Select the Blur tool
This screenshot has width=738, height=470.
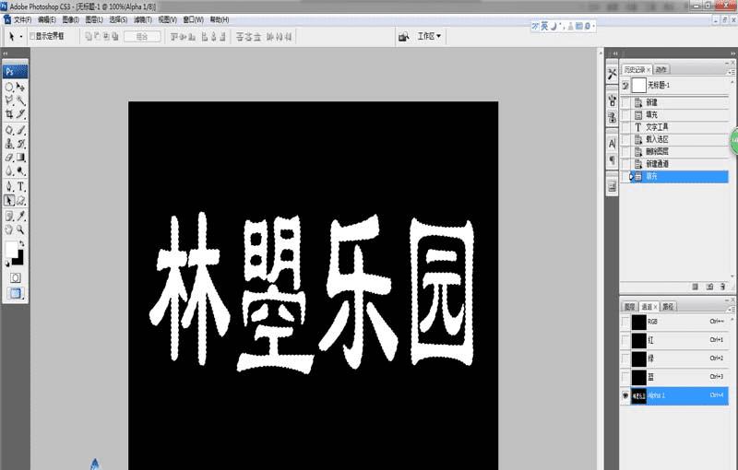[x=9, y=171]
